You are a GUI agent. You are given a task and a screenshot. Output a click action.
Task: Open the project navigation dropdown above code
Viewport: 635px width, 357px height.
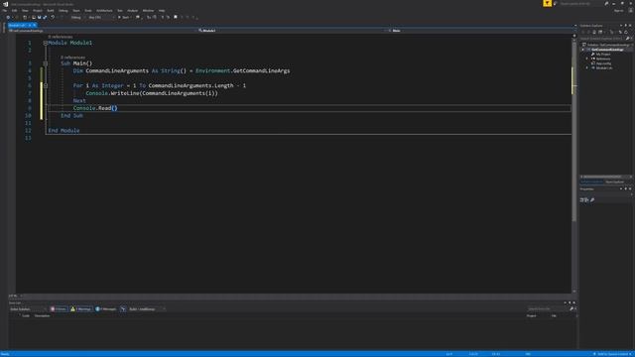101,31
